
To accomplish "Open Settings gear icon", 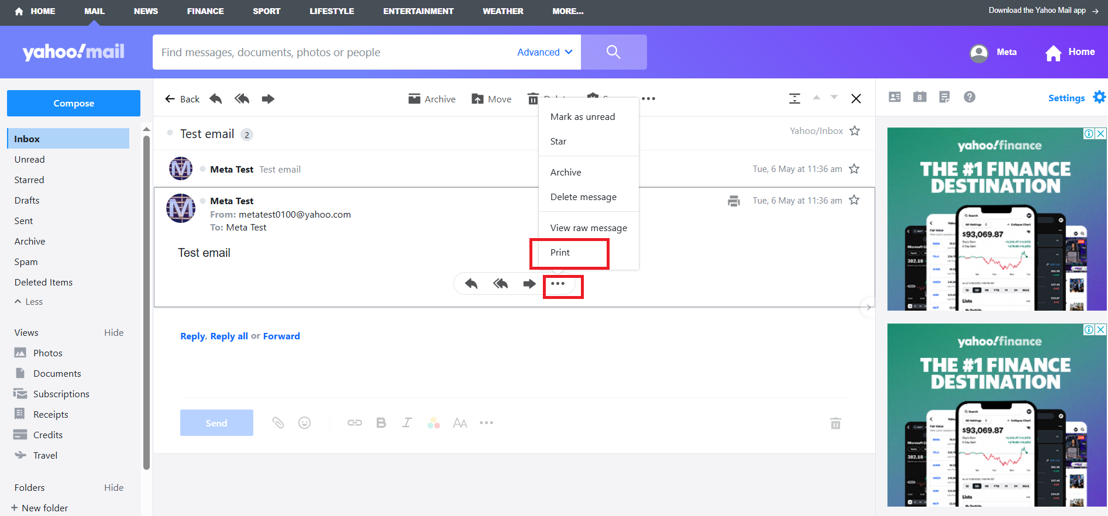I will (1099, 97).
